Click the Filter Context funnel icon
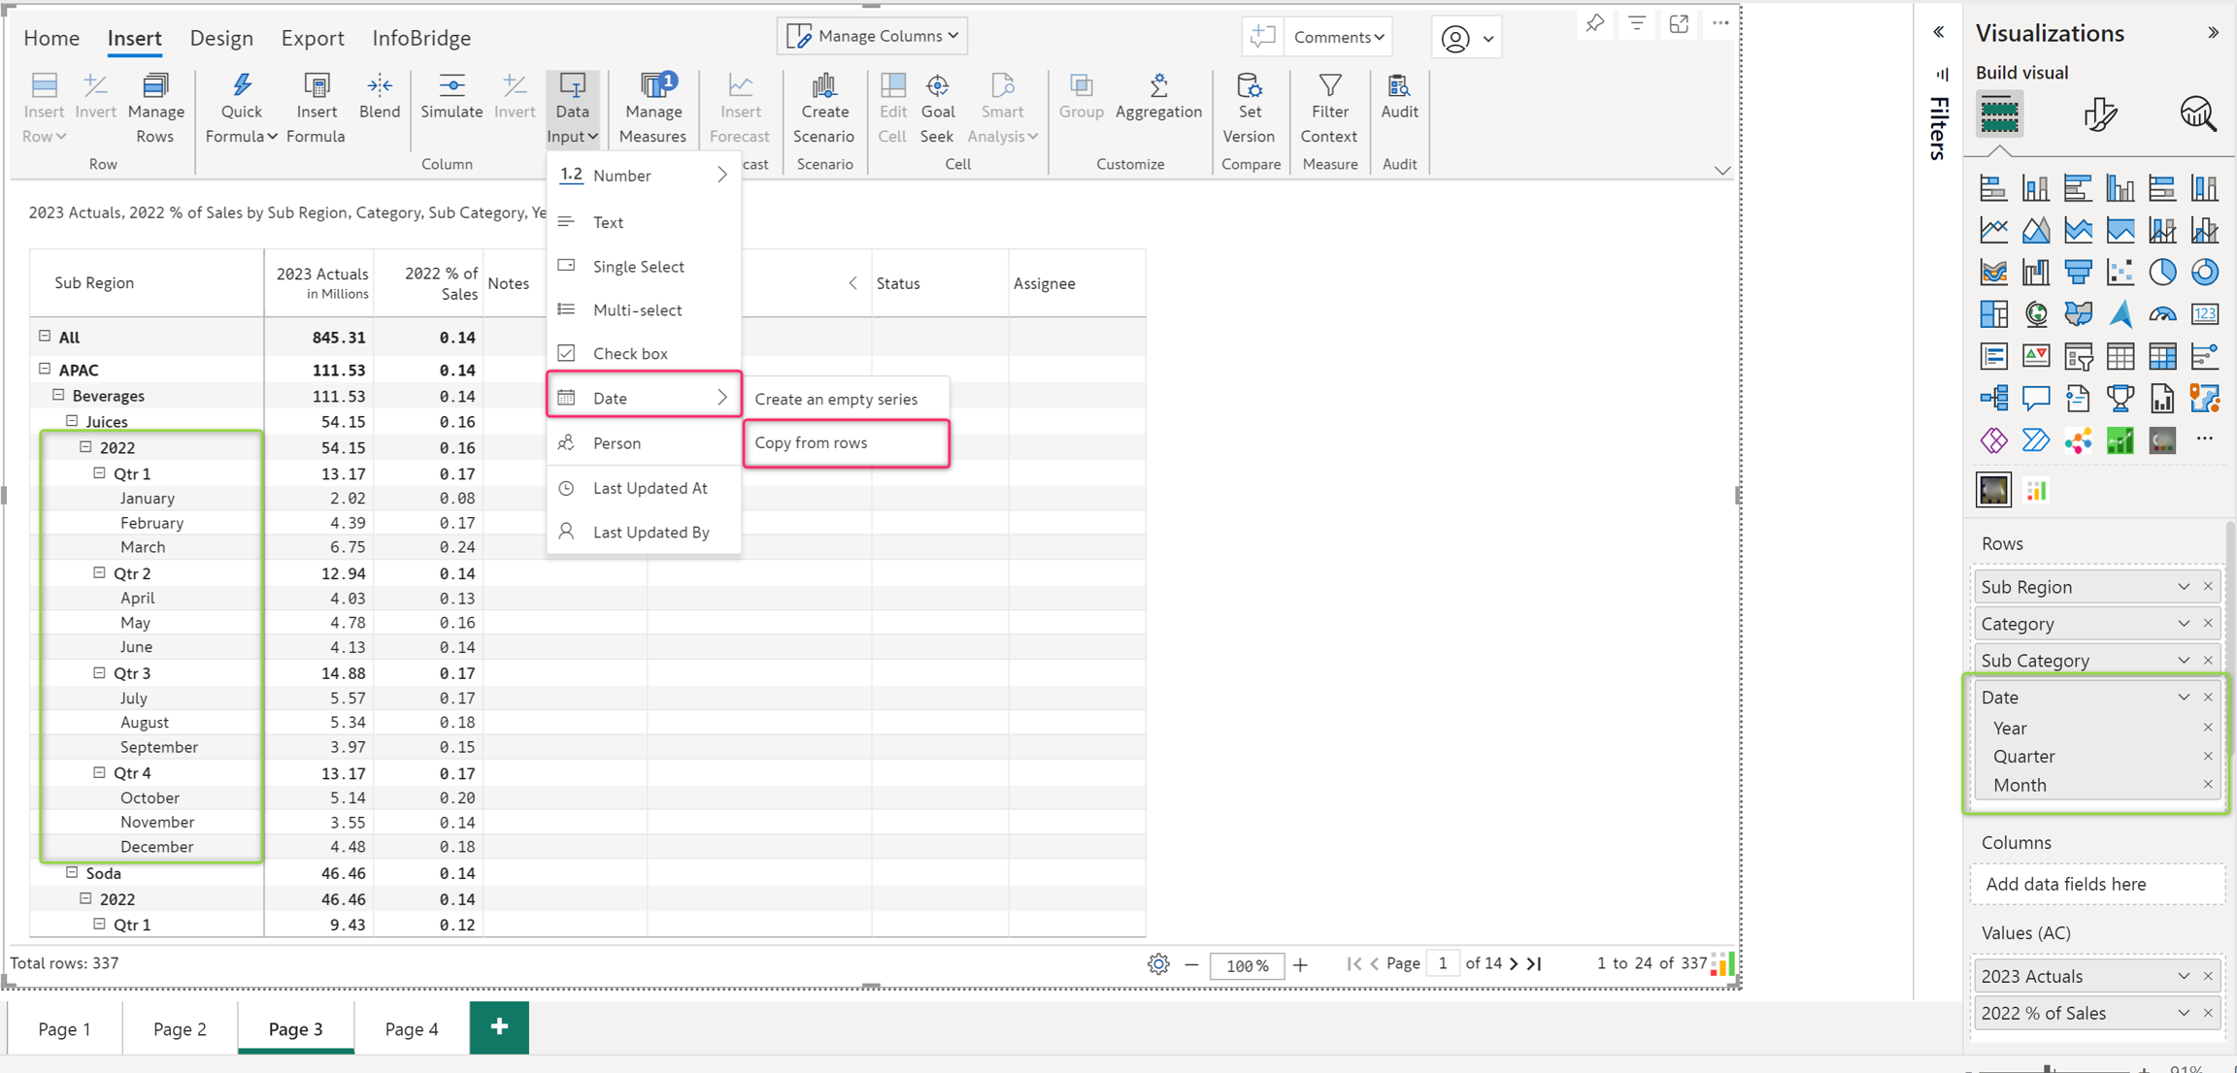The image size is (2237, 1073). click(1329, 86)
